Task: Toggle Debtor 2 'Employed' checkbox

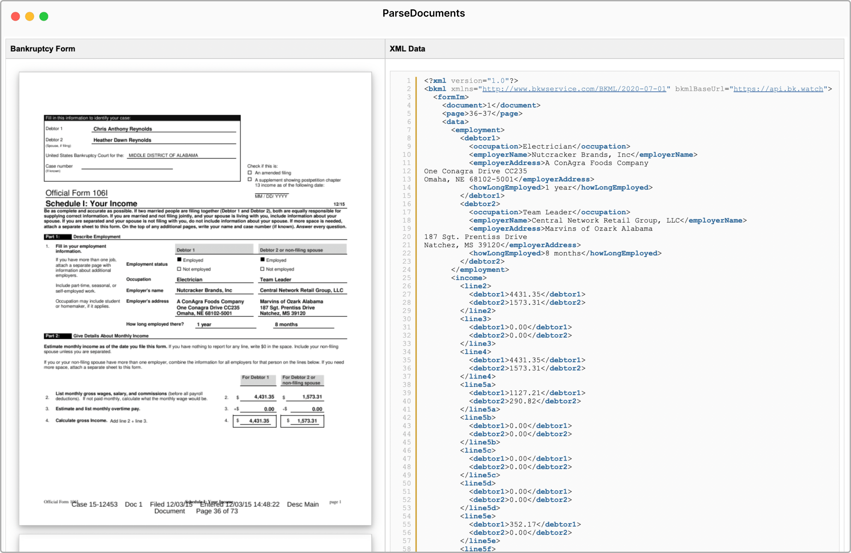Action: (263, 260)
